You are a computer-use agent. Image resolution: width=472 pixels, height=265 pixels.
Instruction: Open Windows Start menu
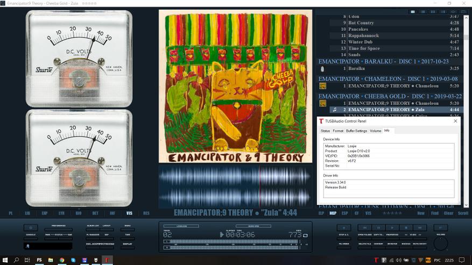(5, 260)
